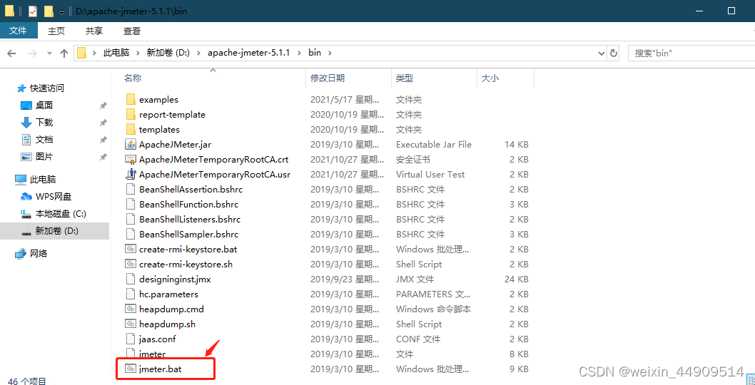Viewport: 755px width, 385px height.
Task: Click apache-jmeter-5.1.1 in address breadcrumb
Action: pos(248,53)
